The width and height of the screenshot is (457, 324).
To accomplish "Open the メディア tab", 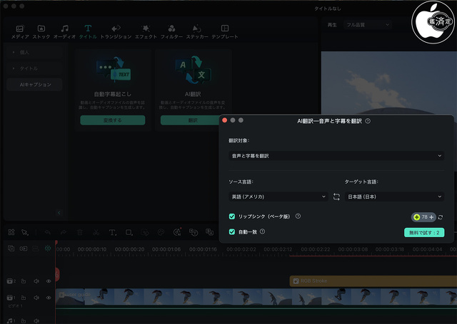I will [x=20, y=31].
